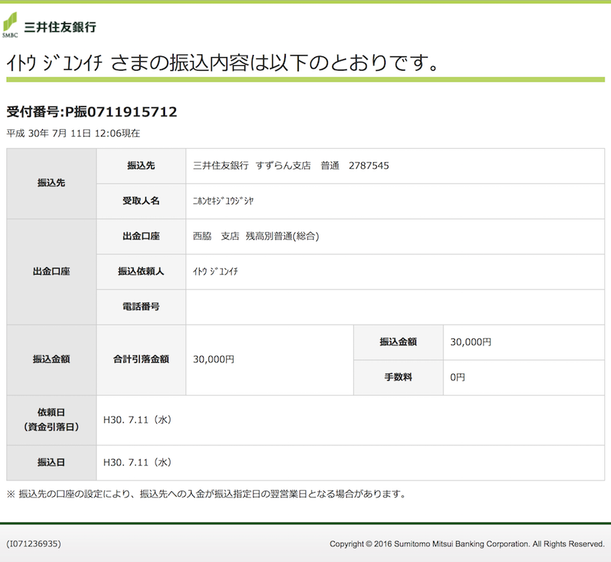The image size is (611, 562).
Task: Click the 振込金額 section header
Action: [50, 359]
